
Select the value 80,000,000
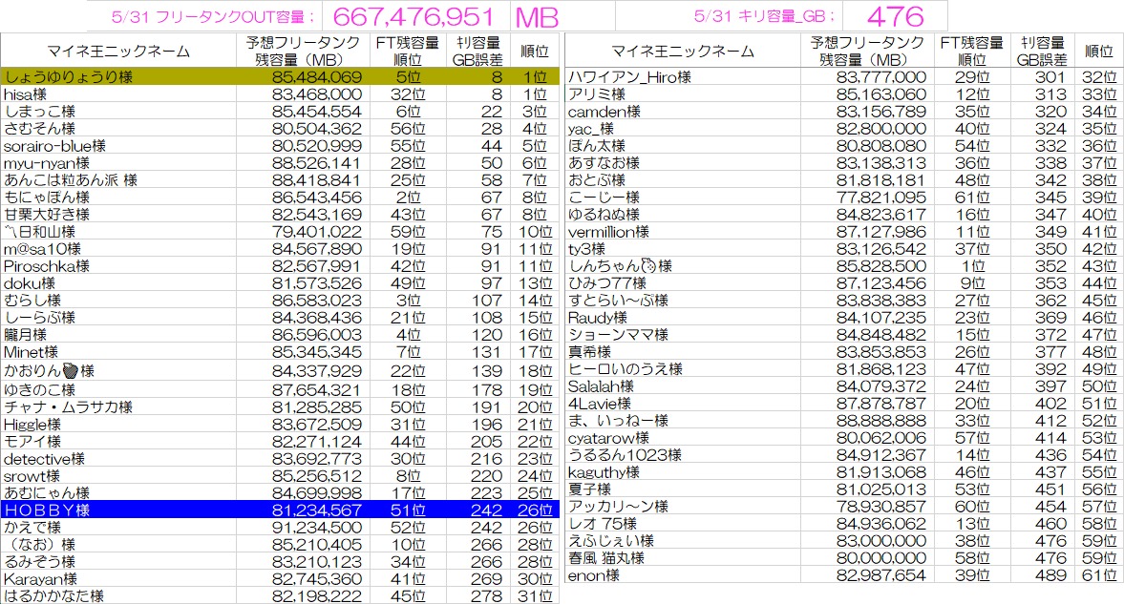[881, 558]
